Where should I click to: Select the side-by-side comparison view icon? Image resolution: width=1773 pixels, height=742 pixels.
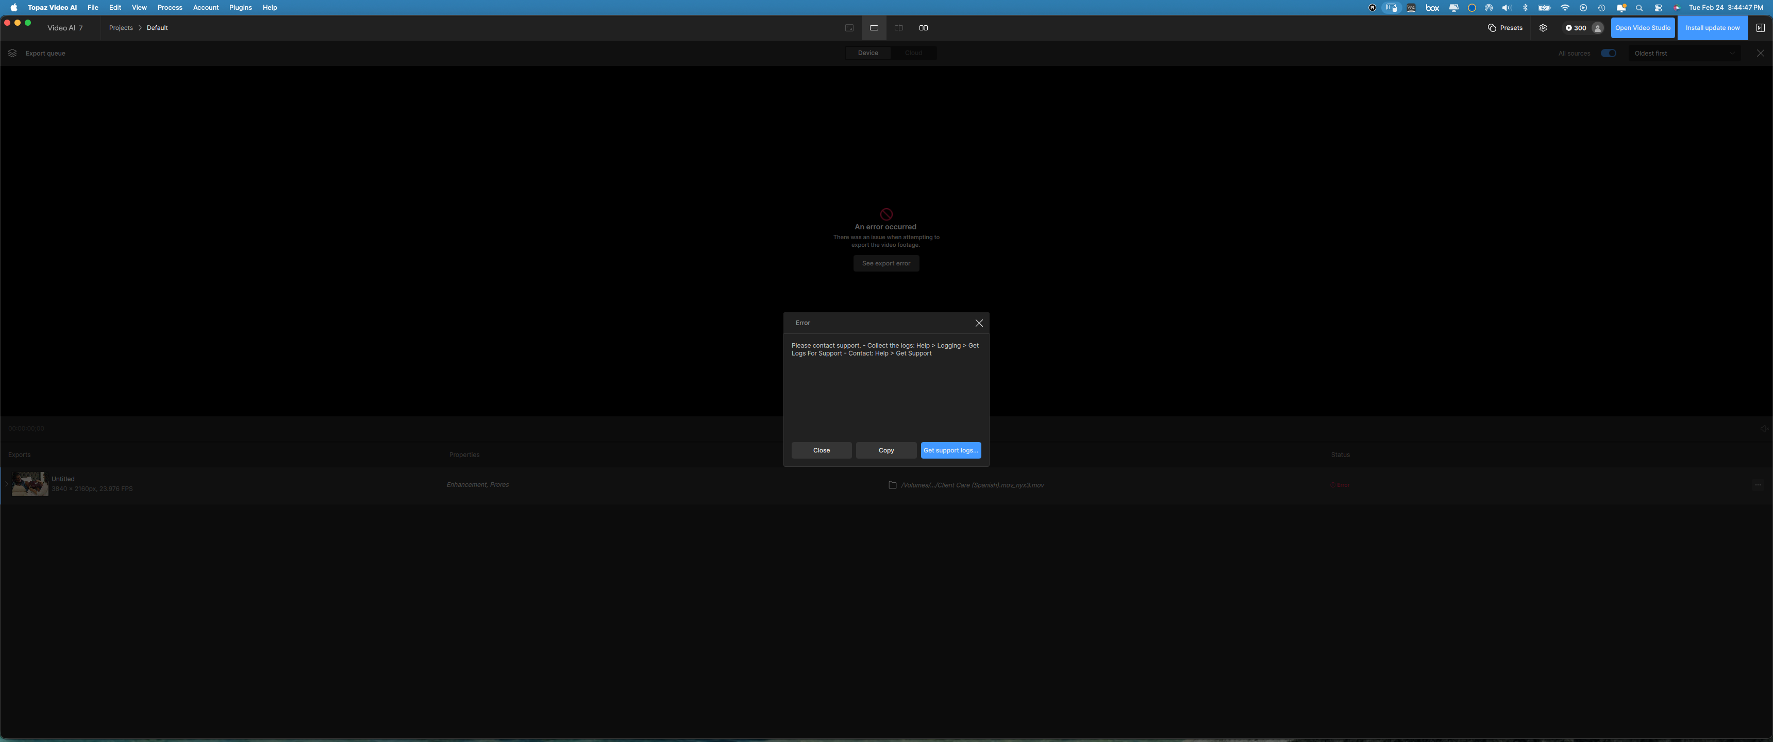tap(924, 28)
